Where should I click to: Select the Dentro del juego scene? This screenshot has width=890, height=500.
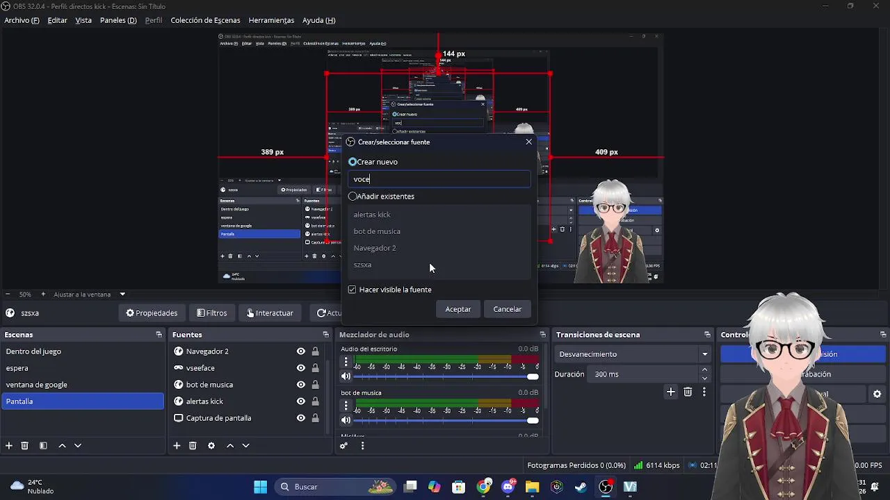(x=83, y=351)
